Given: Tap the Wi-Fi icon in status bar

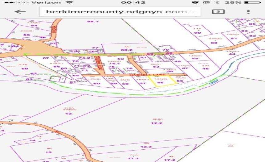Looking at the screenshot, I should pyautogui.click(x=69, y=2).
